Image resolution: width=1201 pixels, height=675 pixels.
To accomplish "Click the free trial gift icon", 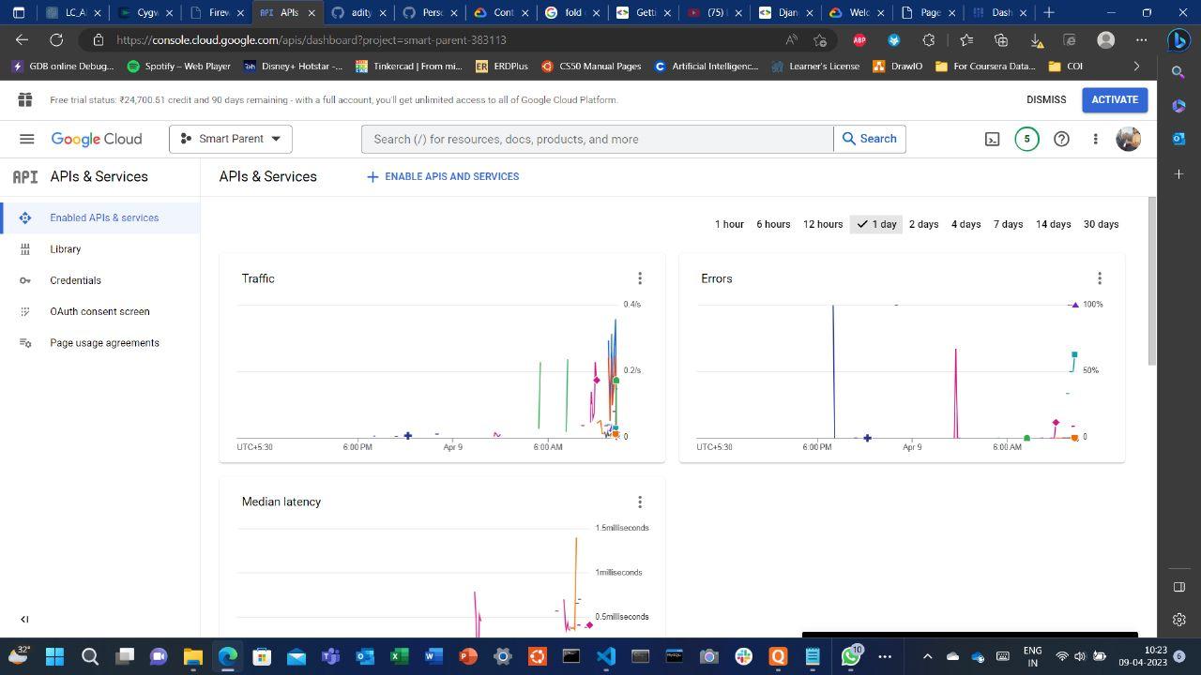I will pos(25,99).
